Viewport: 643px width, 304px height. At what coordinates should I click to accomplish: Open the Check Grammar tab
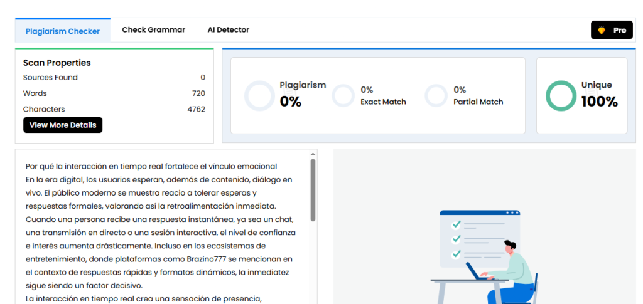[x=153, y=30]
